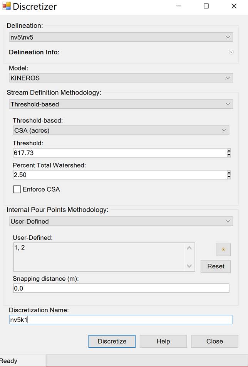Decrease the Threshold value with down arrow
248x367 pixels.
(229, 155)
